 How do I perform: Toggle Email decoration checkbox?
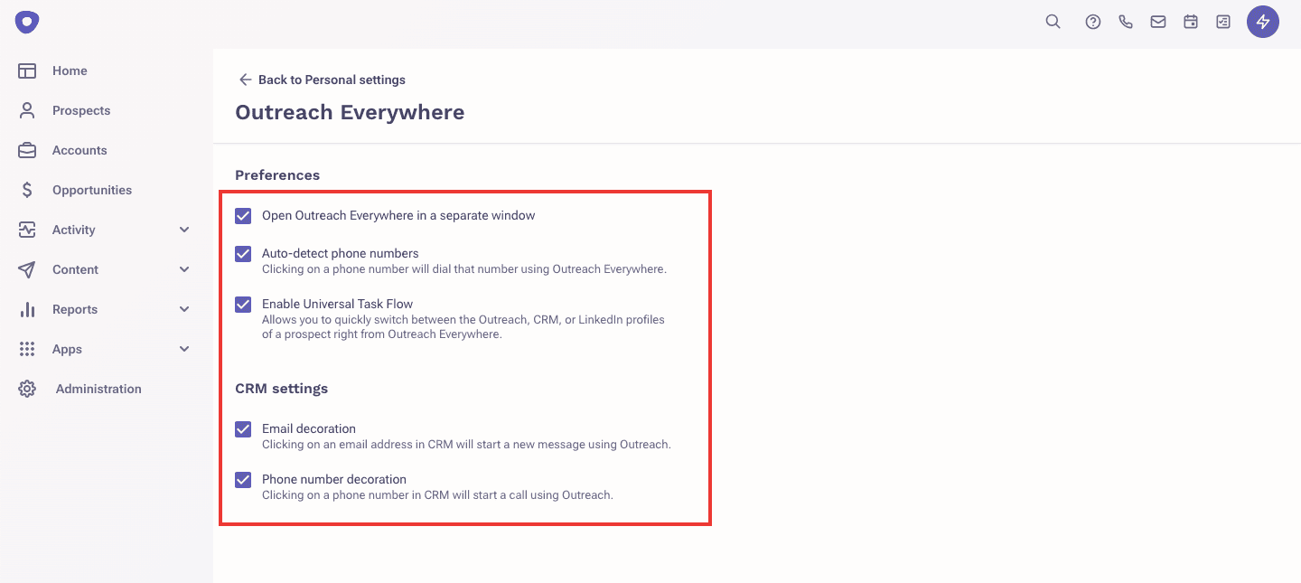[x=243, y=429]
